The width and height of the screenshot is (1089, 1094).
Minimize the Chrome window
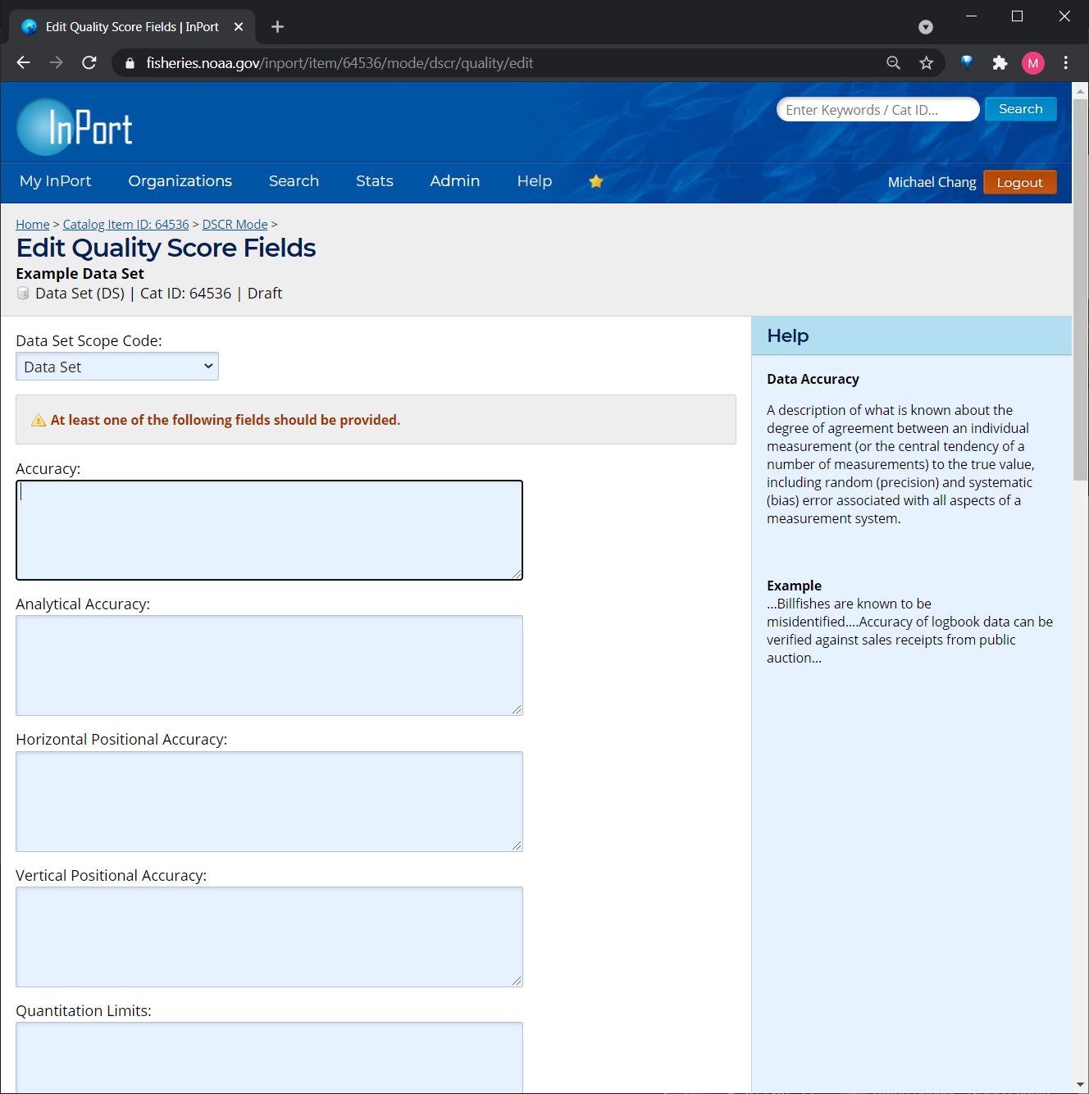971,16
